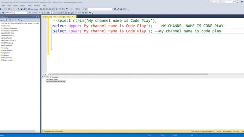This screenshot has width=244, height=137.
Task: Switch to the Results tab
Action: tap(46, 77)
